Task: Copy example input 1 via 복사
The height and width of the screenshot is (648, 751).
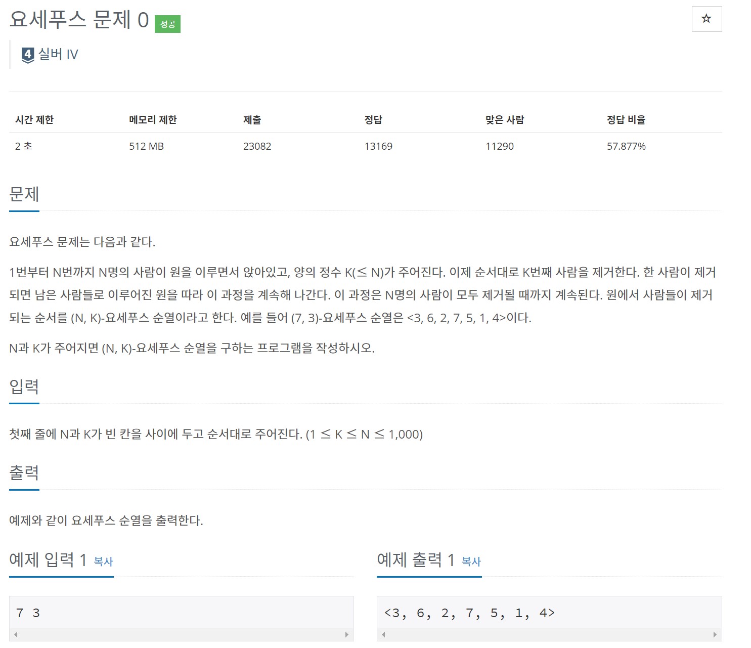Action: click(103, 561)
